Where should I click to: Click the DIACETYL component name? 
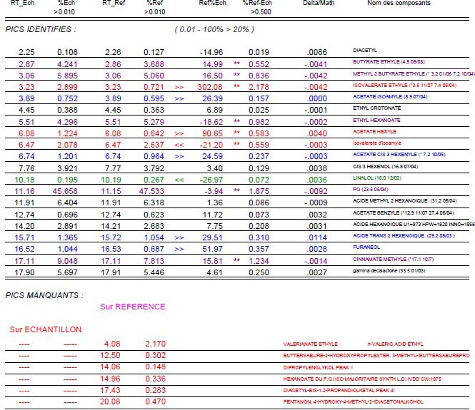pos(365,51)
